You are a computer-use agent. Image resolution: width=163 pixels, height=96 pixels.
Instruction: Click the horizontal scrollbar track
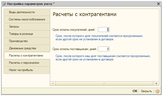[x=104, y=83]
